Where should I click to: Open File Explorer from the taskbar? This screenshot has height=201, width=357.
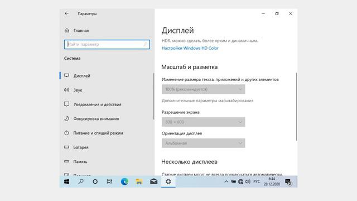tap(139, 181)
